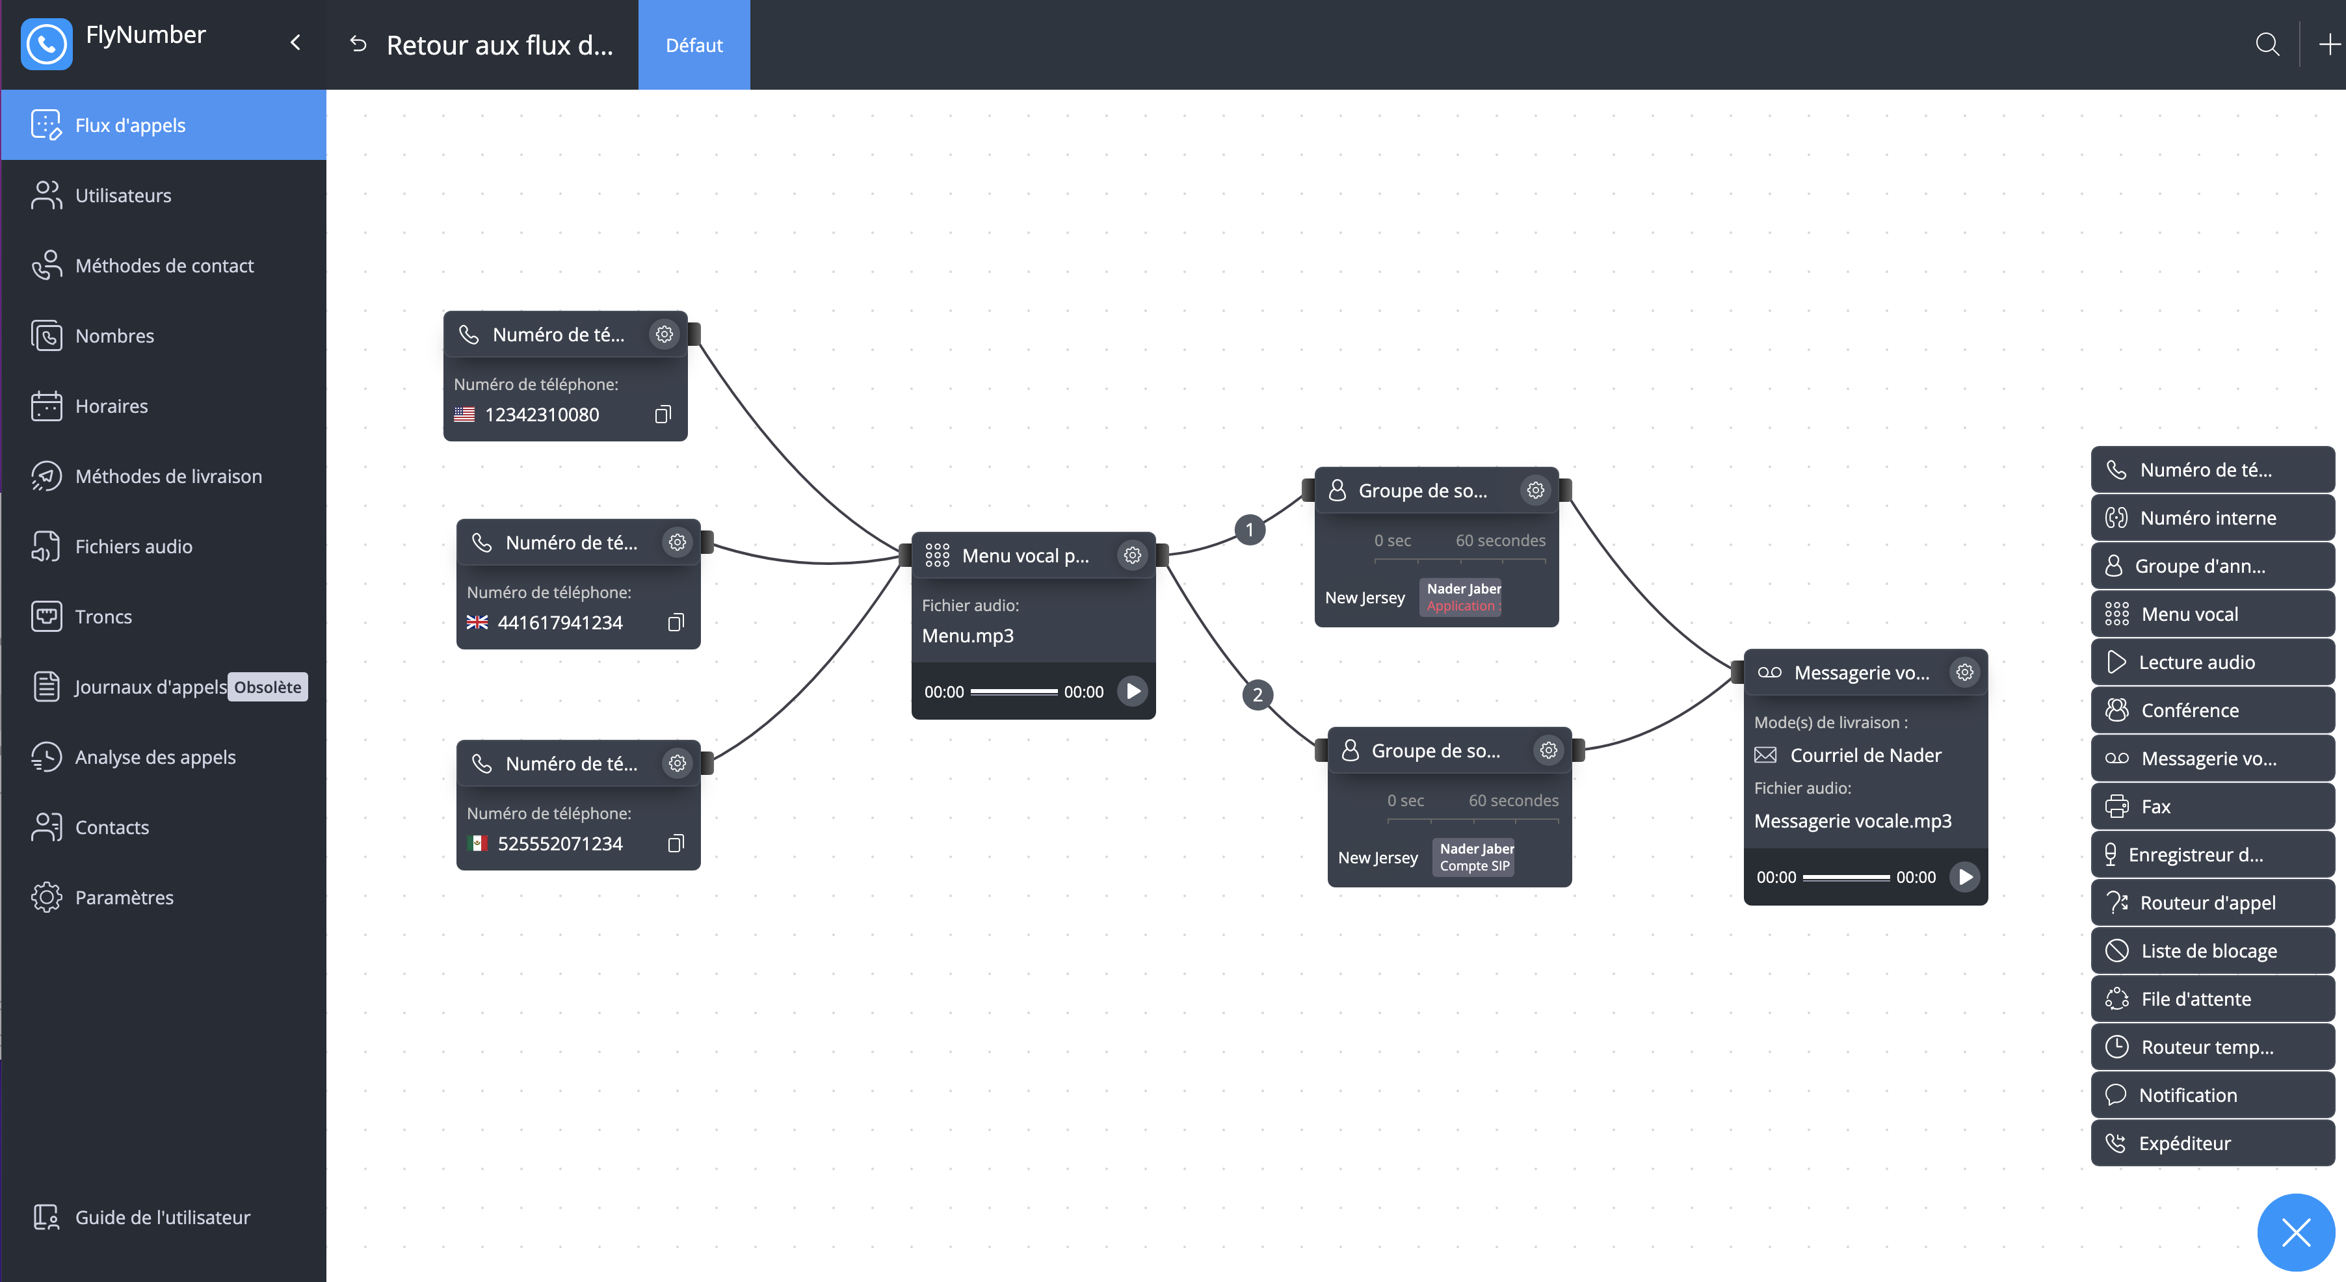Add a Messagerie vo... node from palette
Image resolution: width=2346 pixels, height=1282 pixels.
coord(2213,757)
